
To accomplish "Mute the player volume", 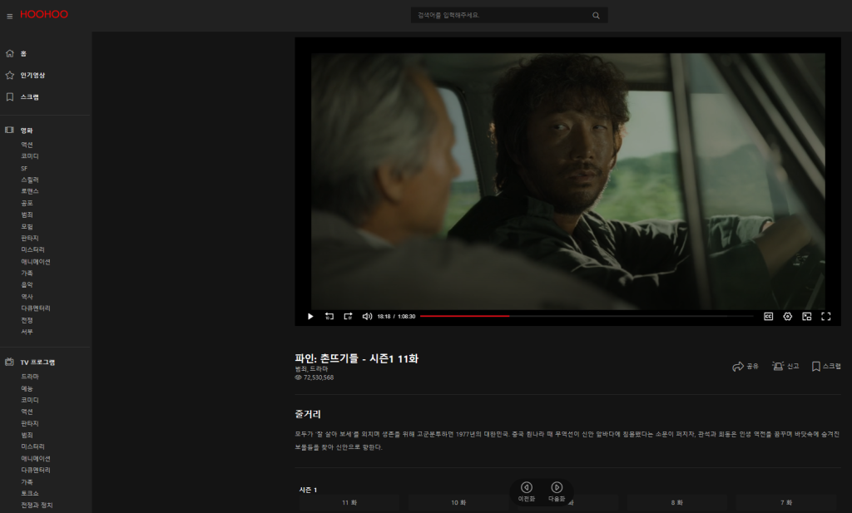I will (x=367, y=316).
